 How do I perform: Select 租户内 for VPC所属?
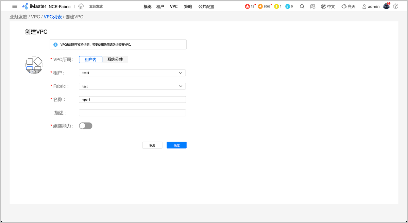90,60
